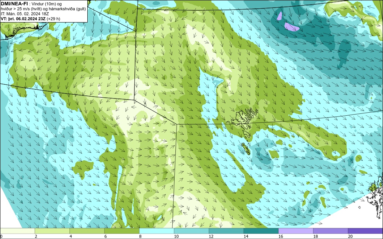Click the 10–12 m/s legend swatch
The width and height of the screenshot is (383, 239).
pos(191,231)
